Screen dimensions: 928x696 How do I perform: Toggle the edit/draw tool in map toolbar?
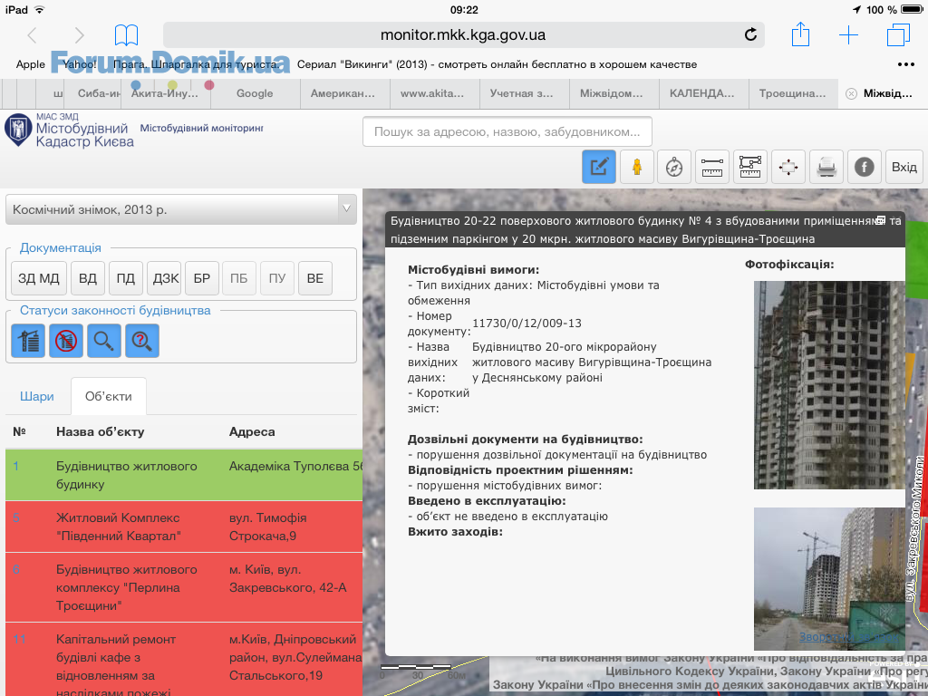click(599, 167)
